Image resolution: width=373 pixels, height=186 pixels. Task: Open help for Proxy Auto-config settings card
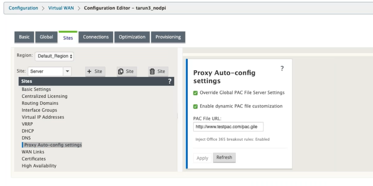[x=282, y=68]
